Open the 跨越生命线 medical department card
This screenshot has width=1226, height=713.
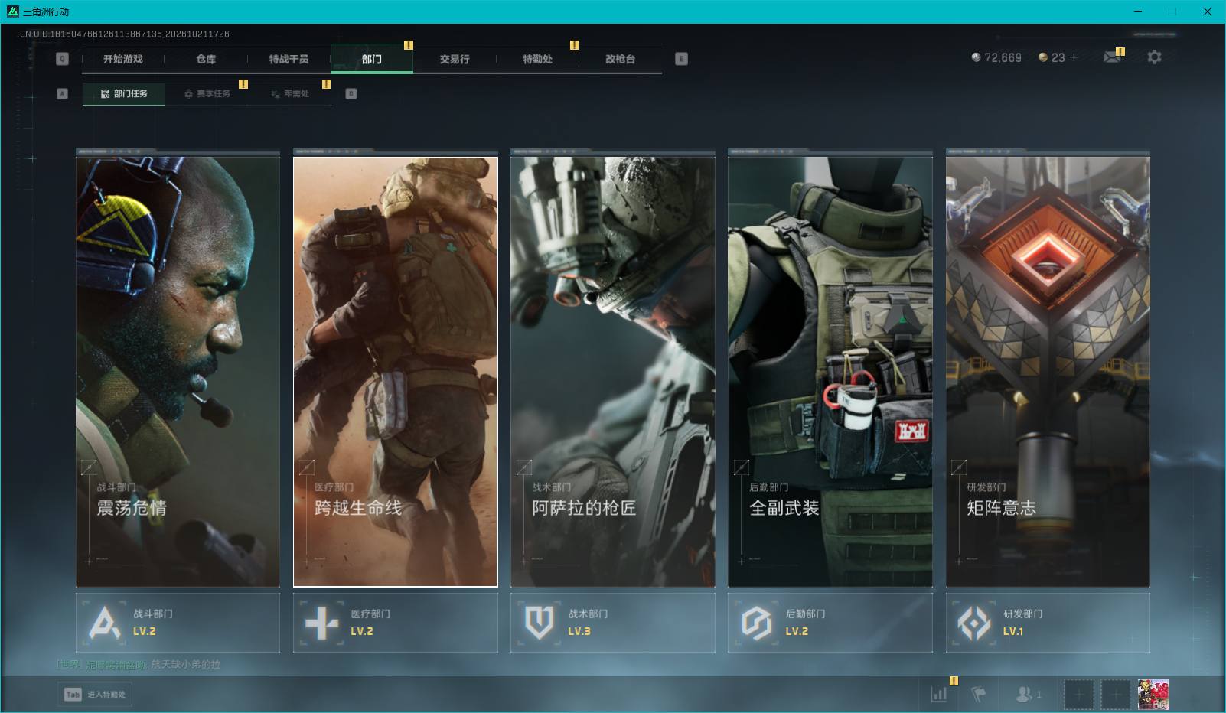click(x=396, y=372)
